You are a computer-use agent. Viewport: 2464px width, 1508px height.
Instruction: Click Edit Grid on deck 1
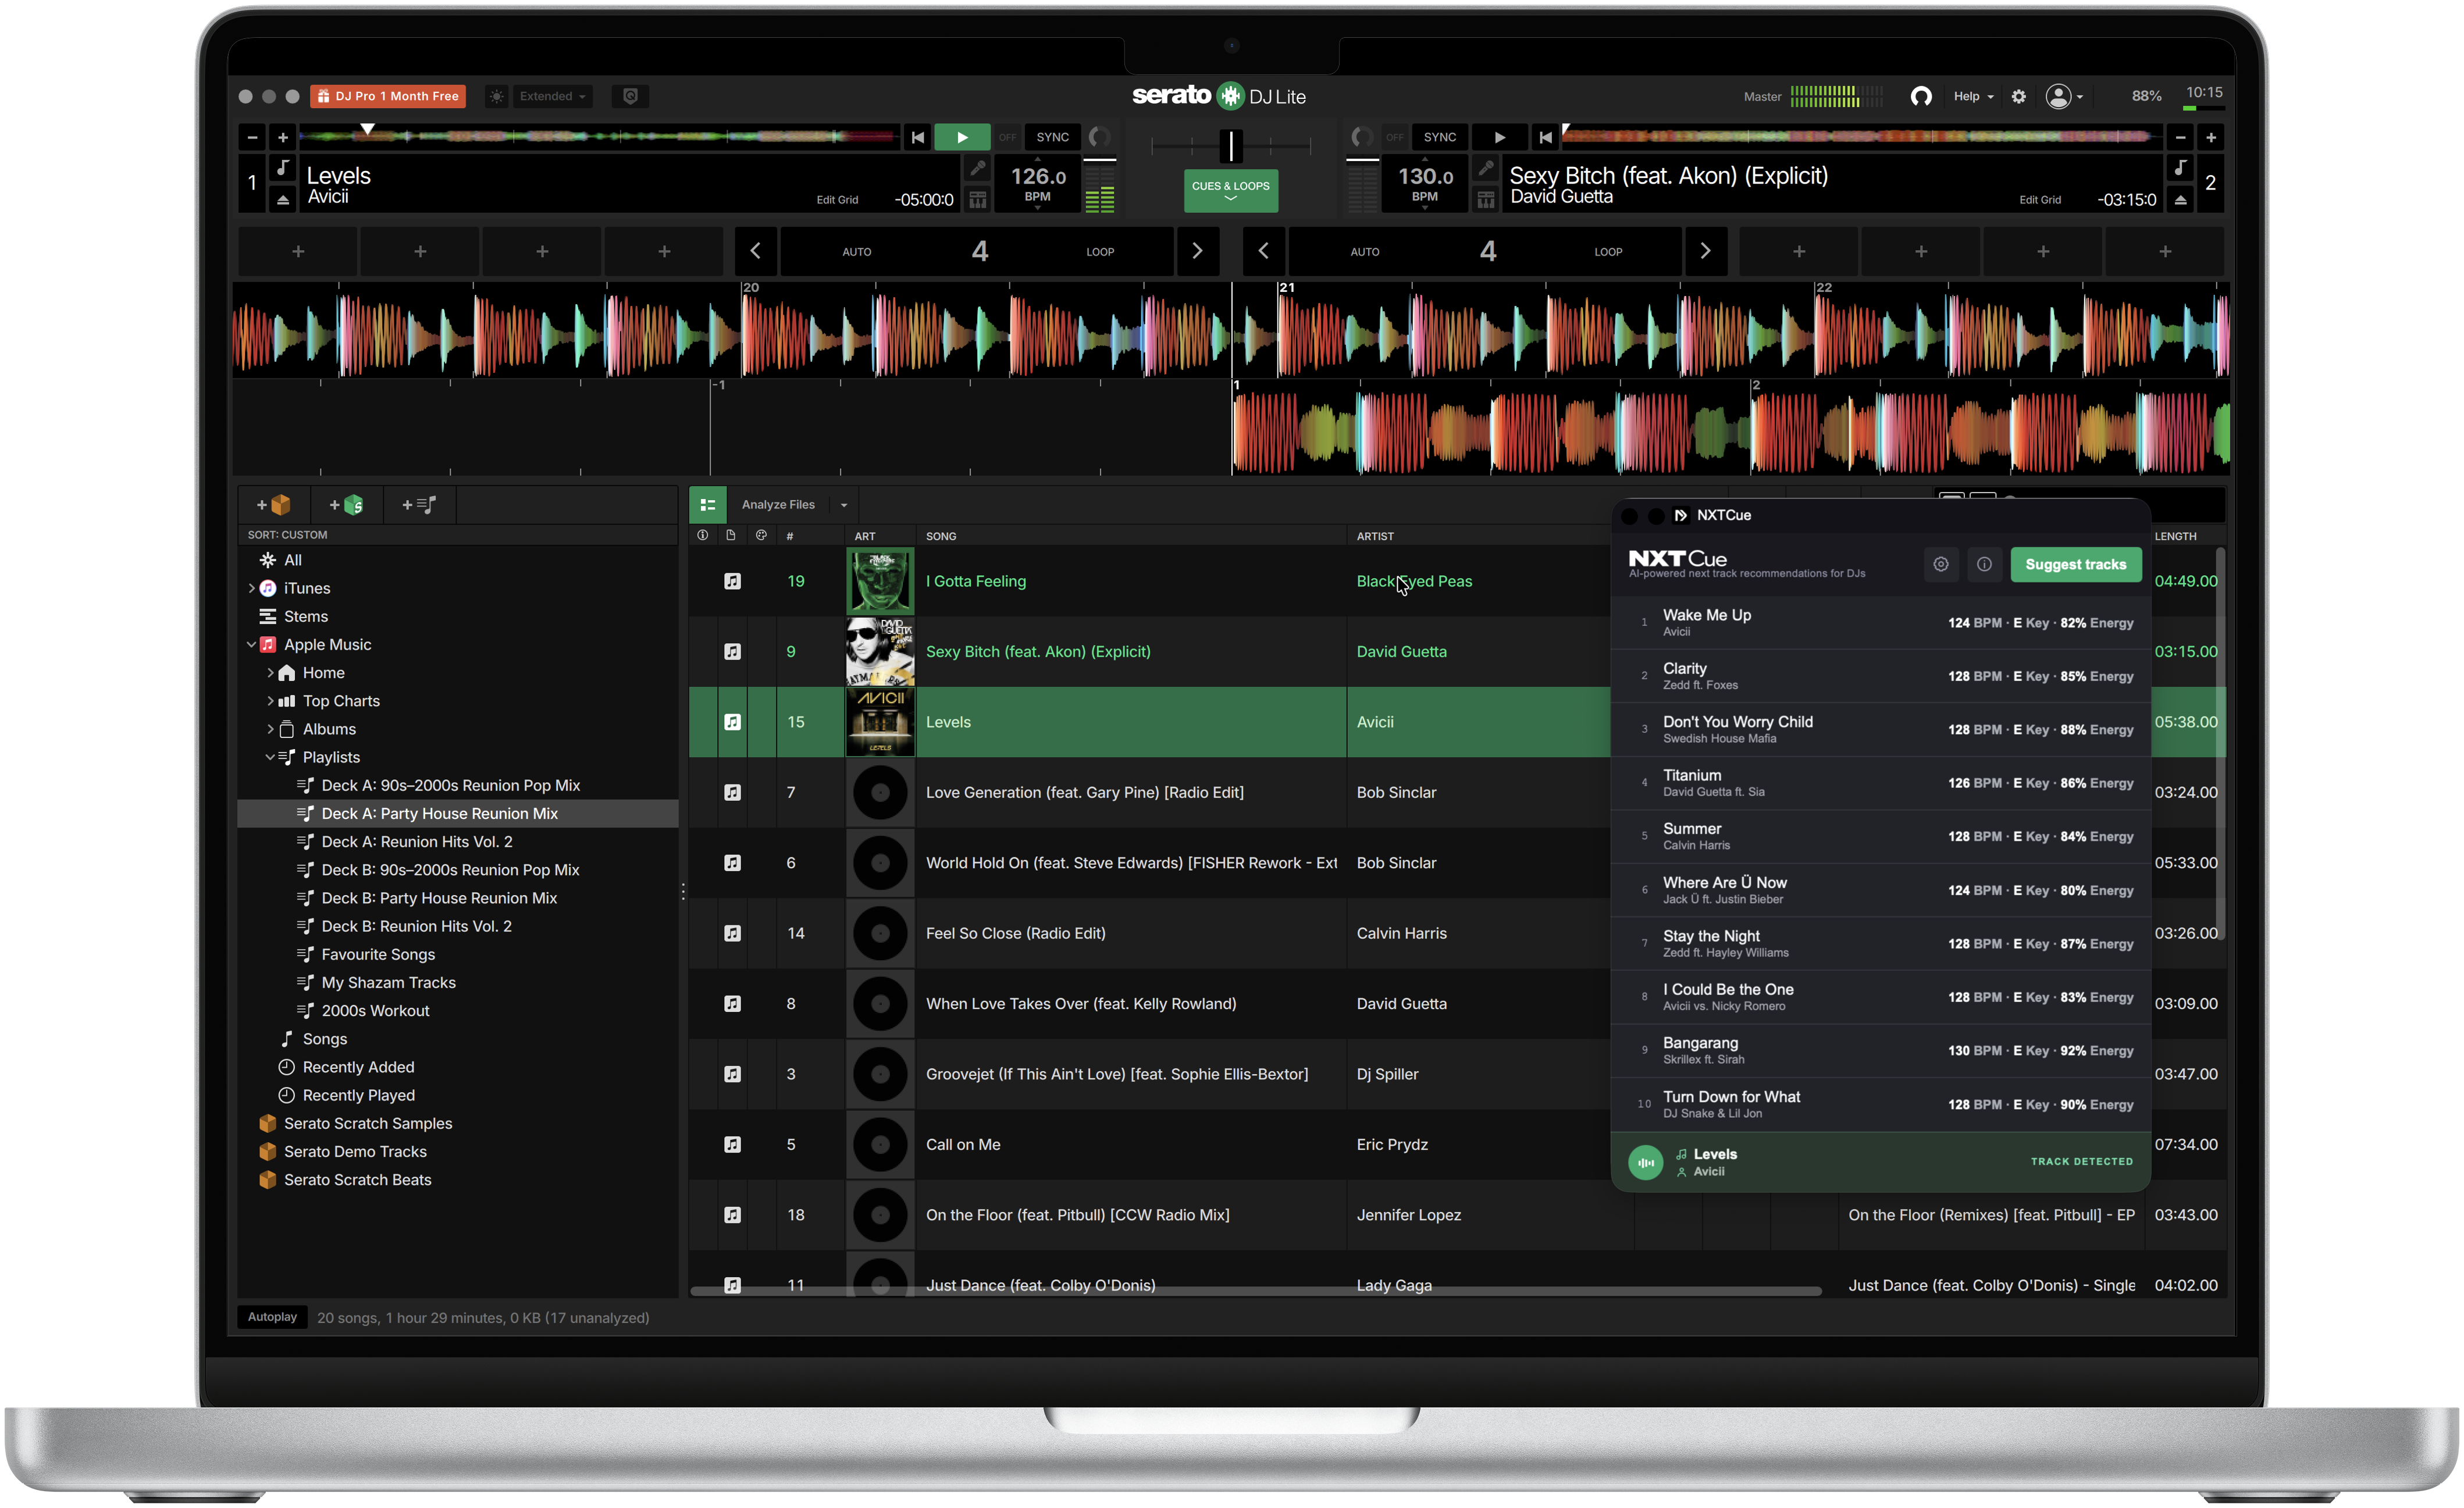(837, 200)
